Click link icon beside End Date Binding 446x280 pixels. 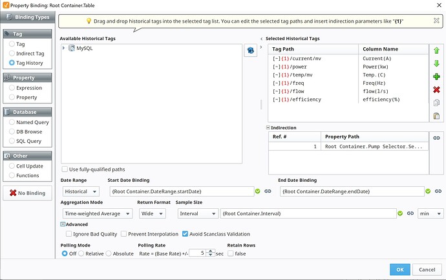(438, 191)
